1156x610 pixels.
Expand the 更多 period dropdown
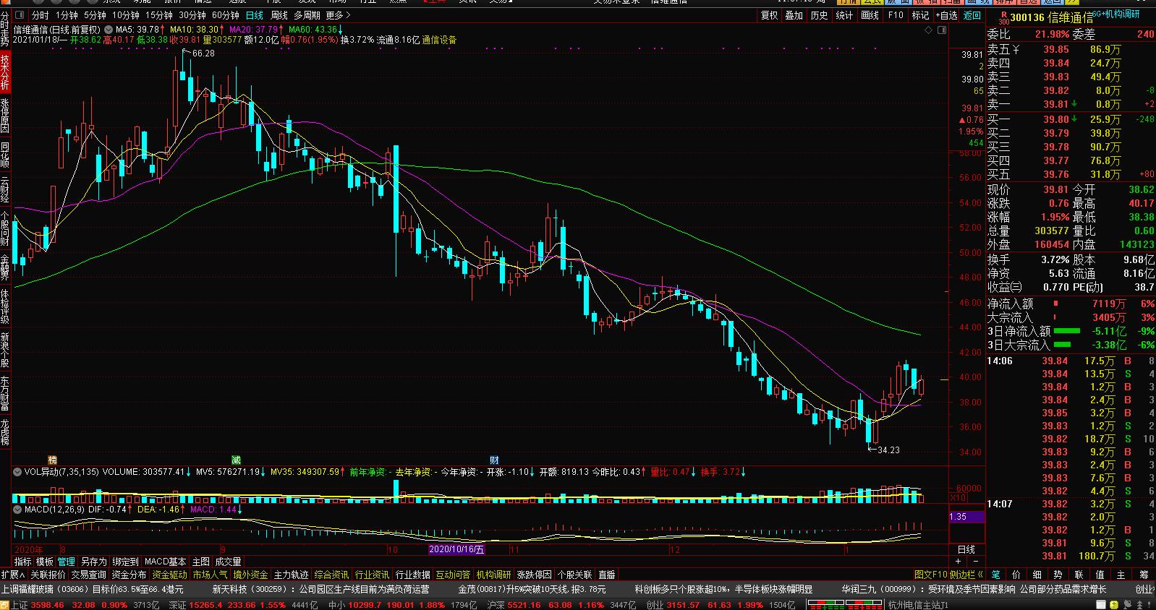click(x=338, y=15)
